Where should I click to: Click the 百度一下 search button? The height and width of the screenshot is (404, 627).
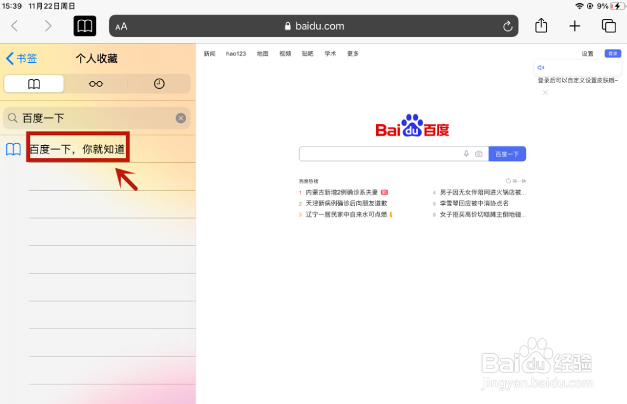507,153
